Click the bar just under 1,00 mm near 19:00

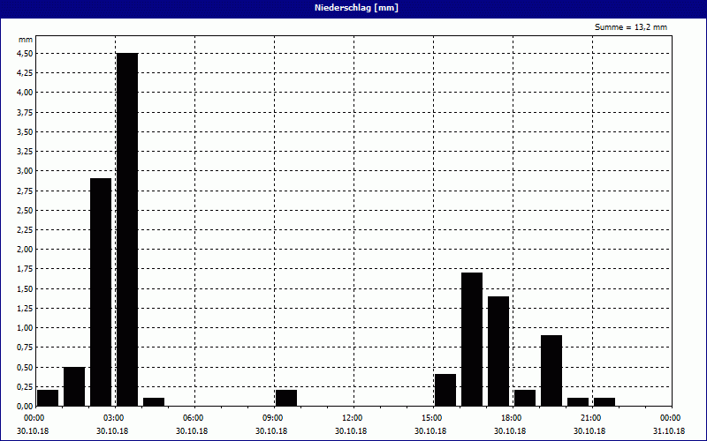(551, 370)
